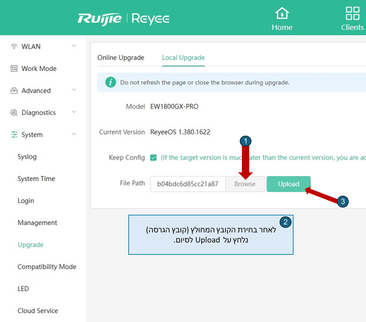
Task: Click the Advanced menu label
Action: pos(36,90)
